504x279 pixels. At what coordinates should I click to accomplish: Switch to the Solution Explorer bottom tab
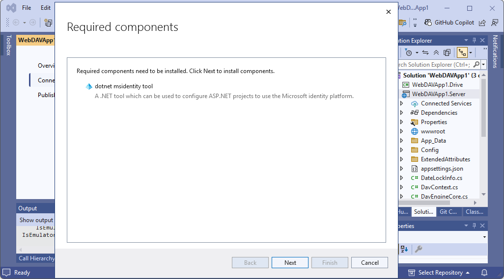pyautogui.click(x=423, y=212)
